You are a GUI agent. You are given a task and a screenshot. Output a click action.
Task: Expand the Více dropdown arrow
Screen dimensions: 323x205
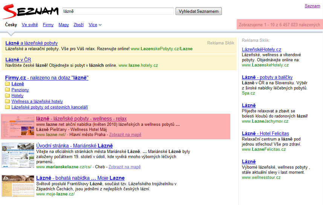coord(100,25)
